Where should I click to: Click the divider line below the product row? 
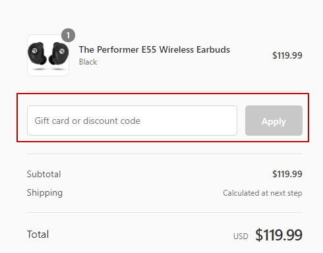(x=165, y=91)
